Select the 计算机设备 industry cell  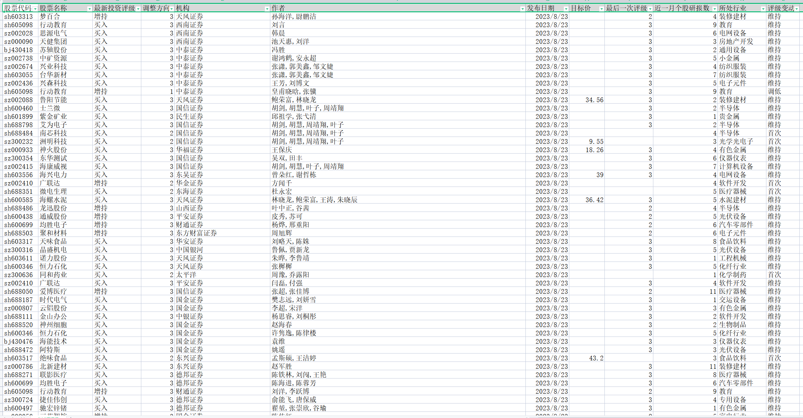742,167
